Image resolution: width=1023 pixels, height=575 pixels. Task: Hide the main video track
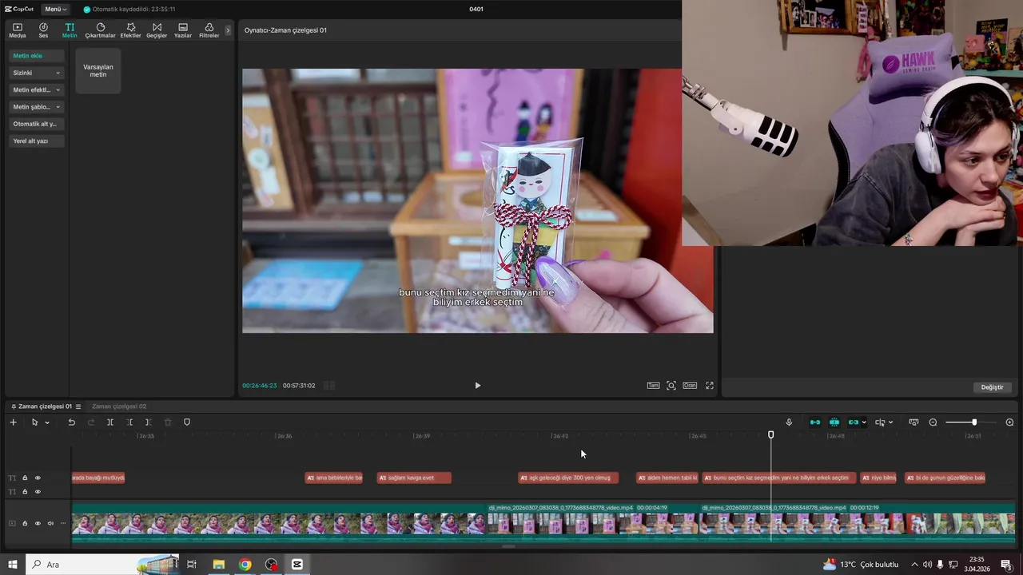pos(38,524)
